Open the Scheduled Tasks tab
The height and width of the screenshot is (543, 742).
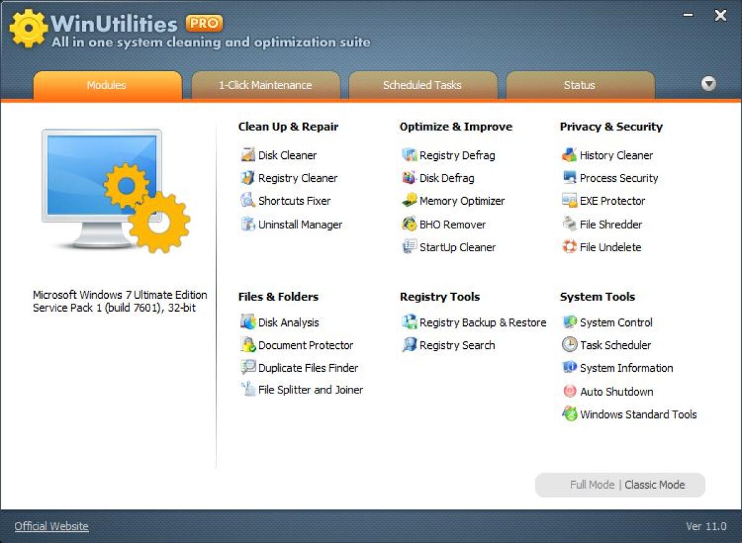[x=423, y=85]
